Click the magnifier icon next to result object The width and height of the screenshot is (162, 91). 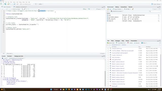click(159, 21)
